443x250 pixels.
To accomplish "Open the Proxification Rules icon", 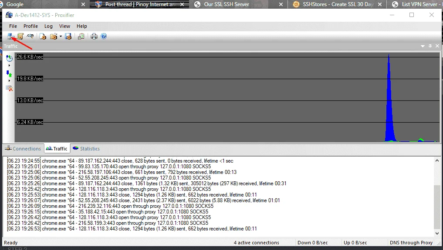I will (x=20, y=37).
